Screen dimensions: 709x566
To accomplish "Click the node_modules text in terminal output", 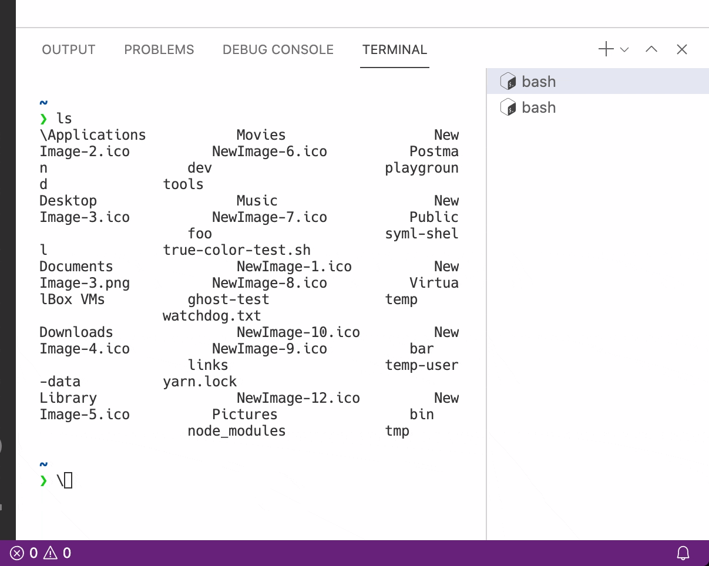I will (x=236, y=430).
